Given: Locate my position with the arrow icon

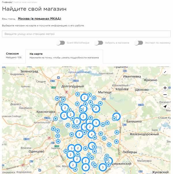Looking at the screenshot, I should point(165,107).
